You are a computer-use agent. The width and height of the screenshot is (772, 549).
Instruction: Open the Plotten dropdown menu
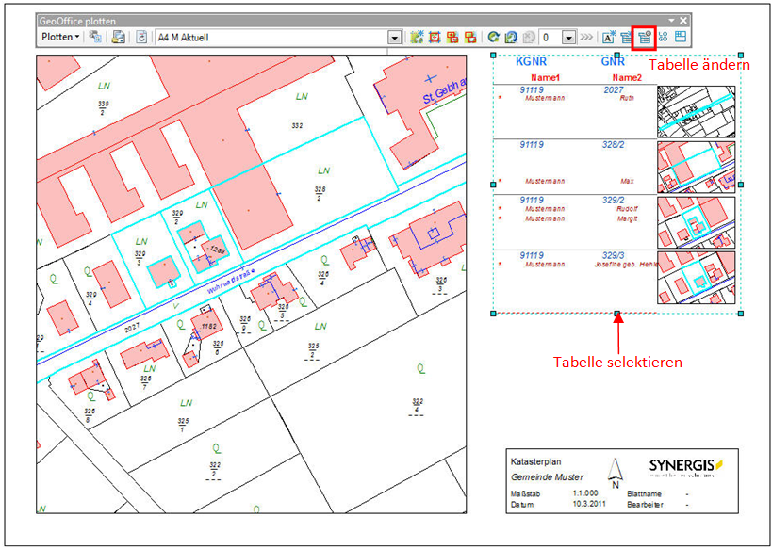tap(61, 38)
